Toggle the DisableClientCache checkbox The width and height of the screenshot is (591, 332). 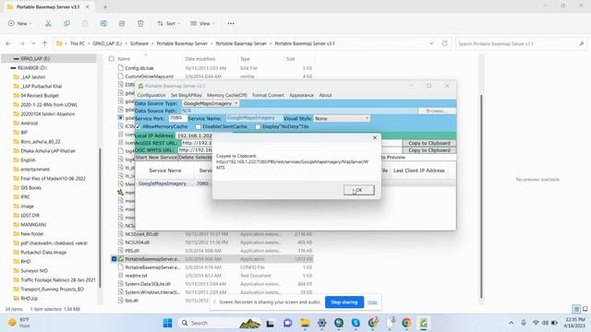pos(198,127)
